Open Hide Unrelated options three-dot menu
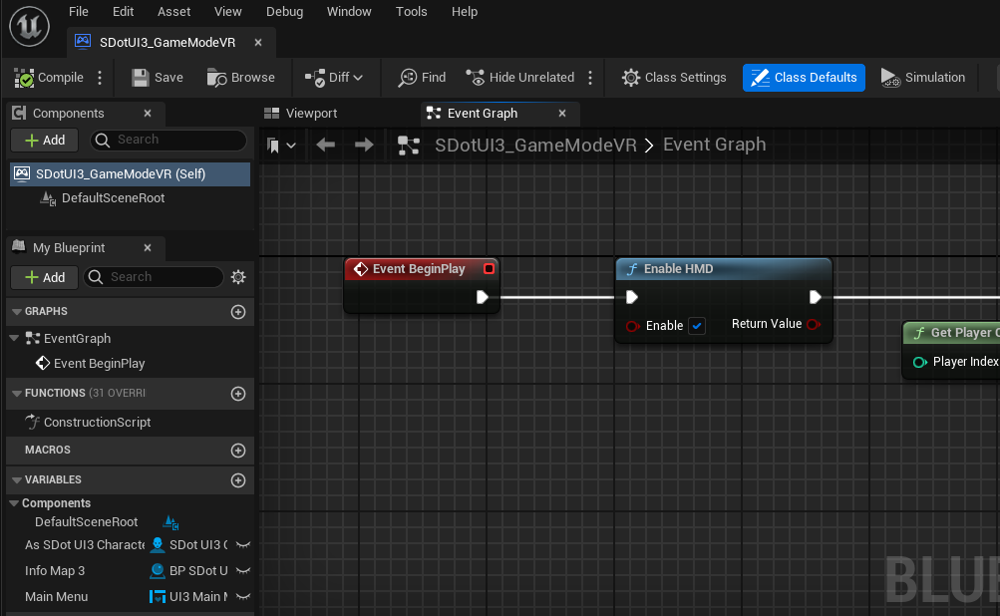The width and height of the screenshot is (1000, 616). (x=590, y=77)
